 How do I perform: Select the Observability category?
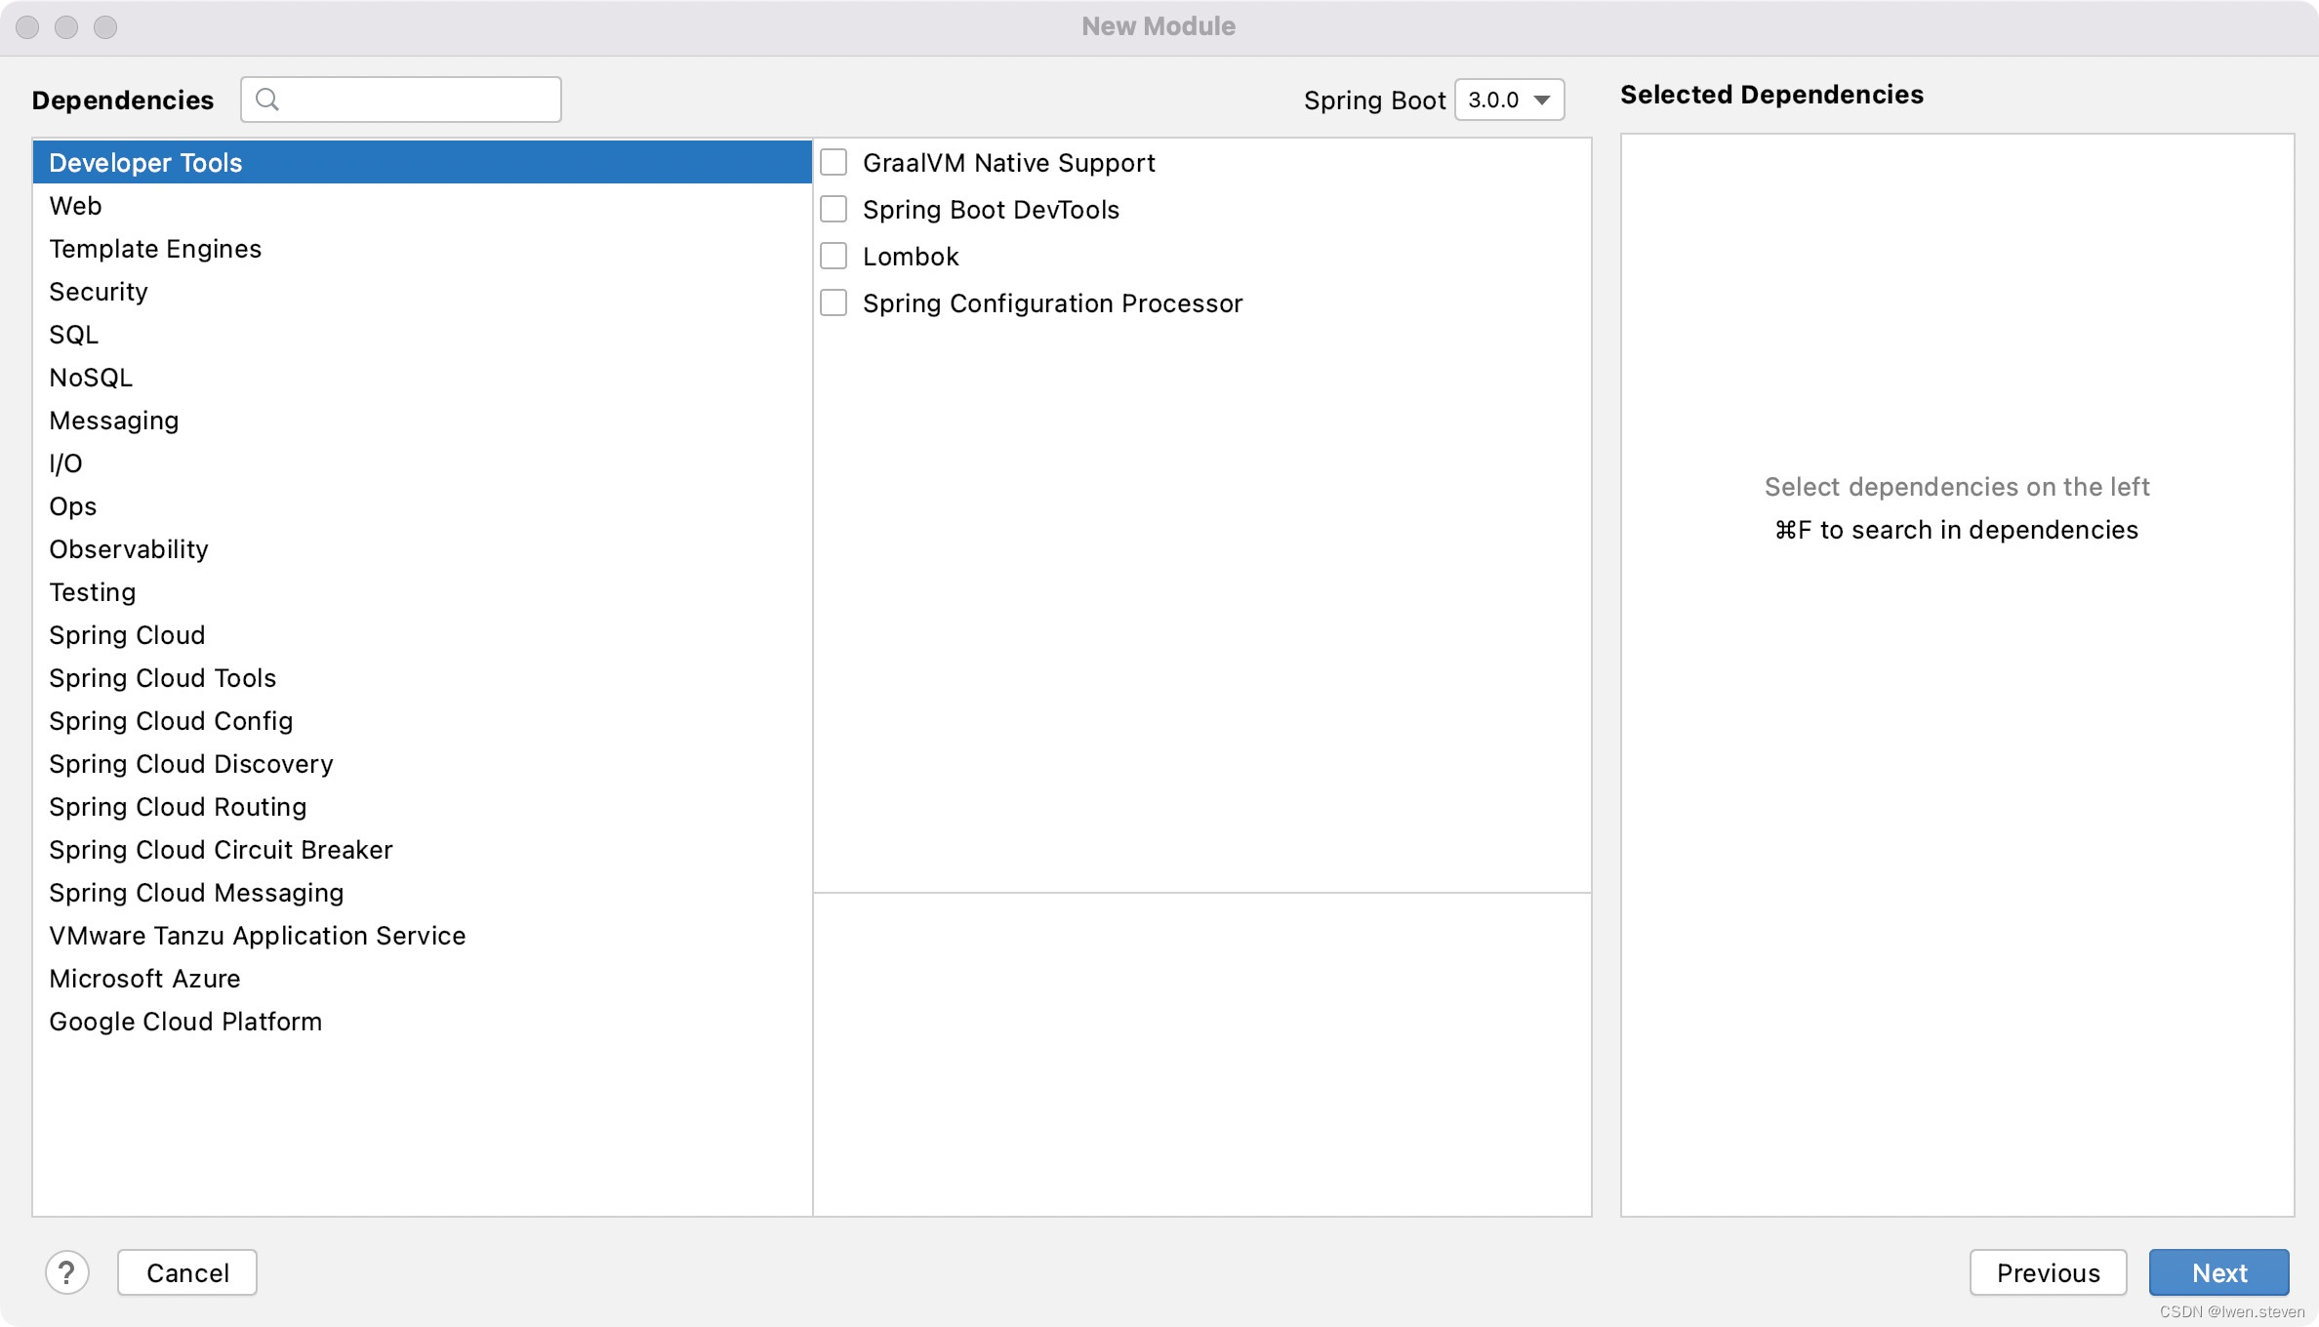click(x=423, y=548)
